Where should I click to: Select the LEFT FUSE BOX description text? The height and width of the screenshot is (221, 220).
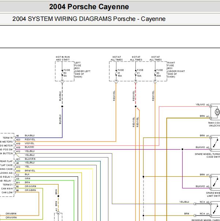[x=82, y=70]
